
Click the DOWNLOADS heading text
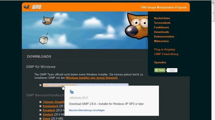coord(39,56)
